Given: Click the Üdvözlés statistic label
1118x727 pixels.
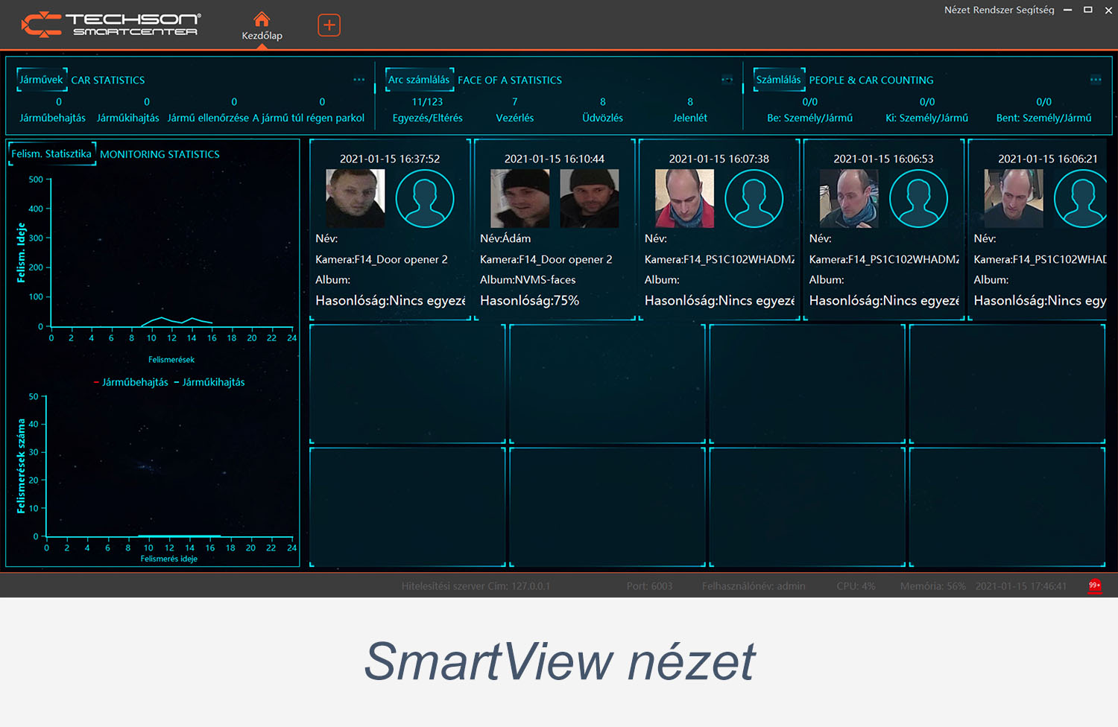Looking at the screenshot, I should [x=602, y=118].
